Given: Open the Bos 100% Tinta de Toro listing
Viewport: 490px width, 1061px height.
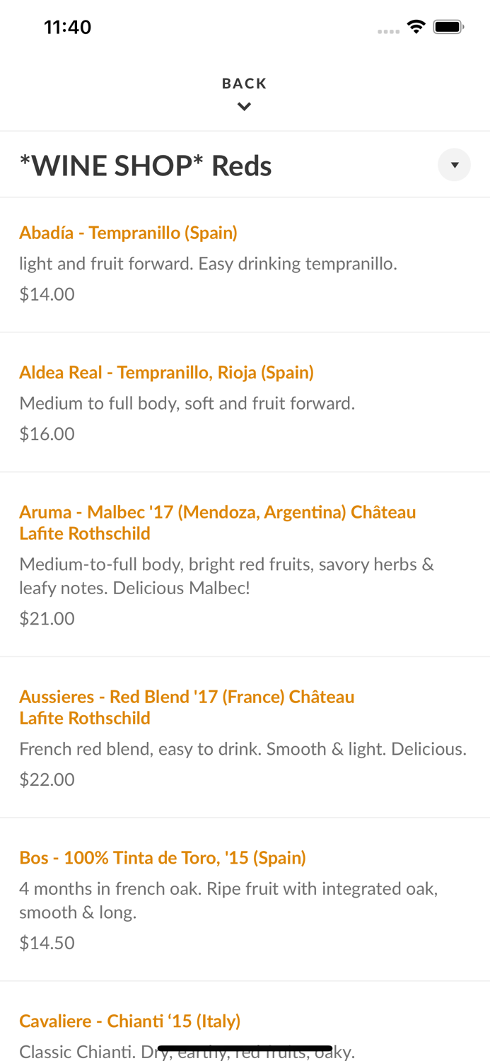Looking at the screenshot, I should tap(163, 857).
